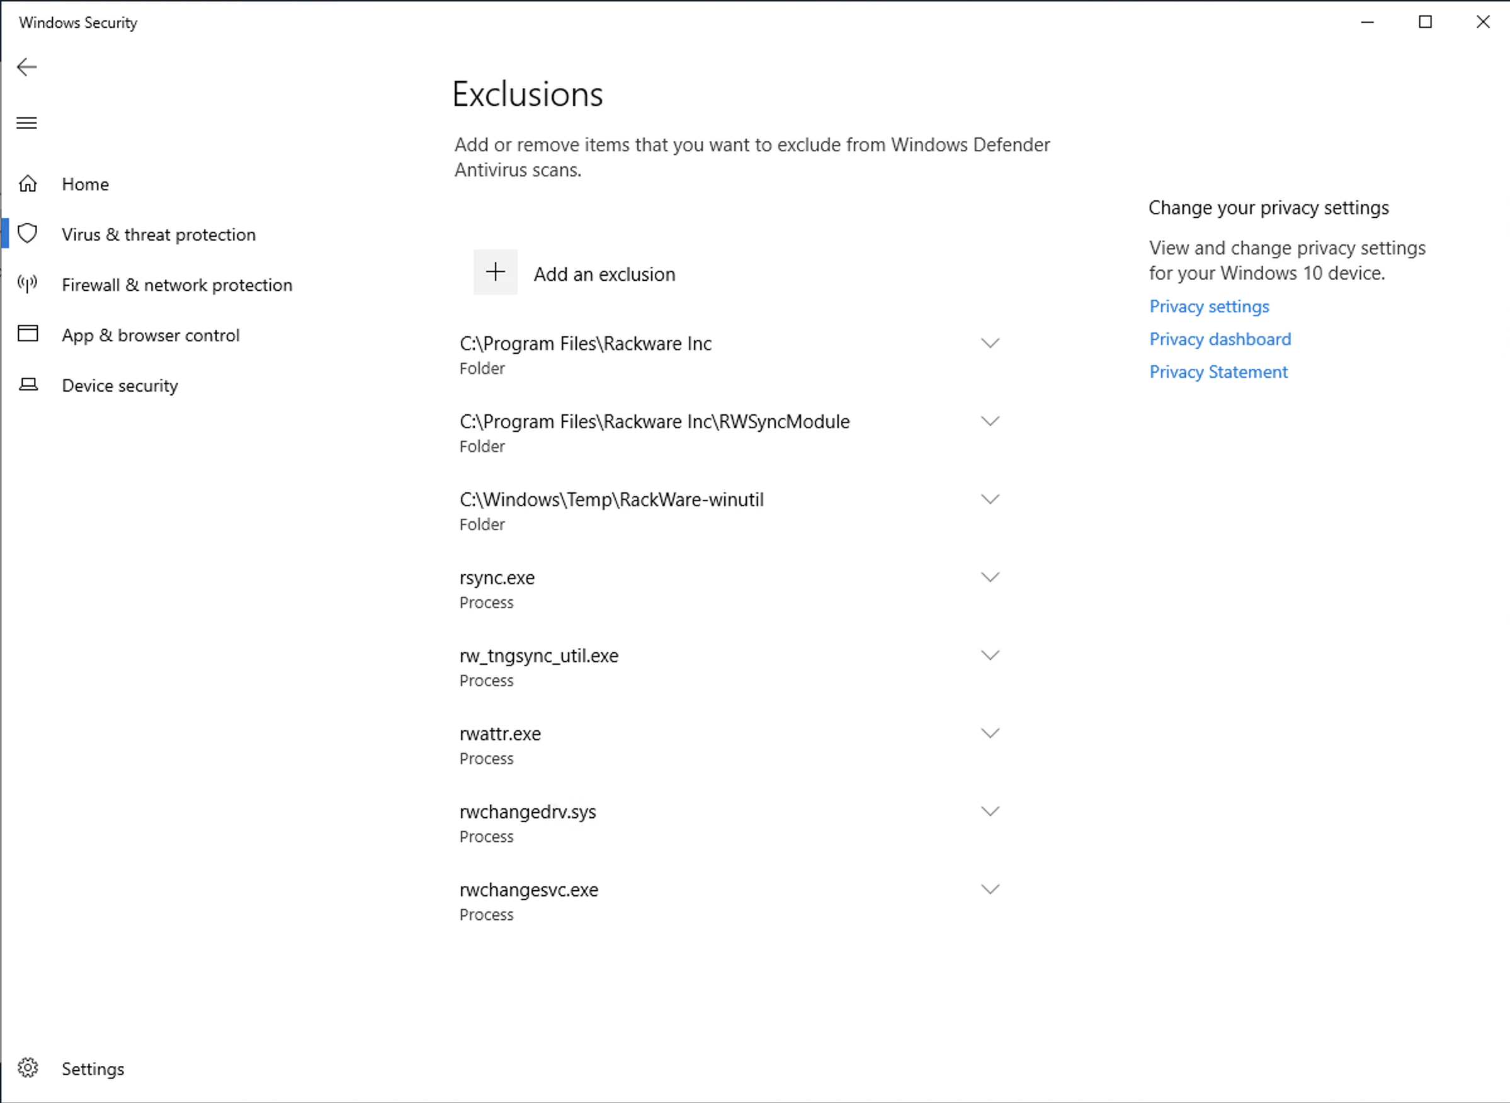This screenshot has height=1103, width=1510.
Task: Click the plus Add an exclusion button
Action: (496, 273)
